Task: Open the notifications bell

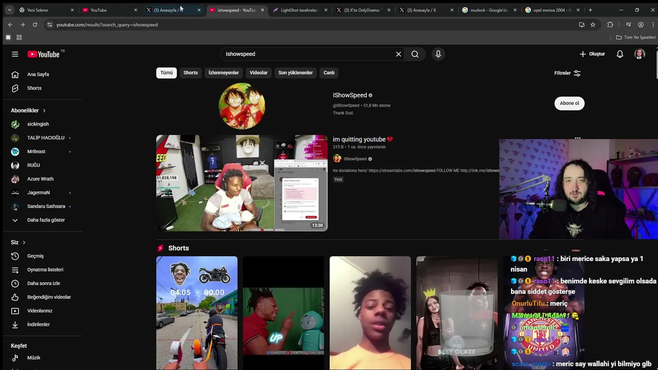Action: coord(620,54)
